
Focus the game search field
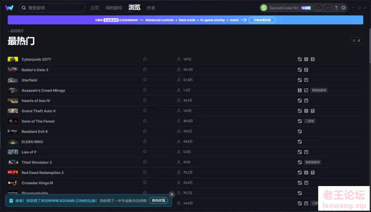click(x=52, y=8)
